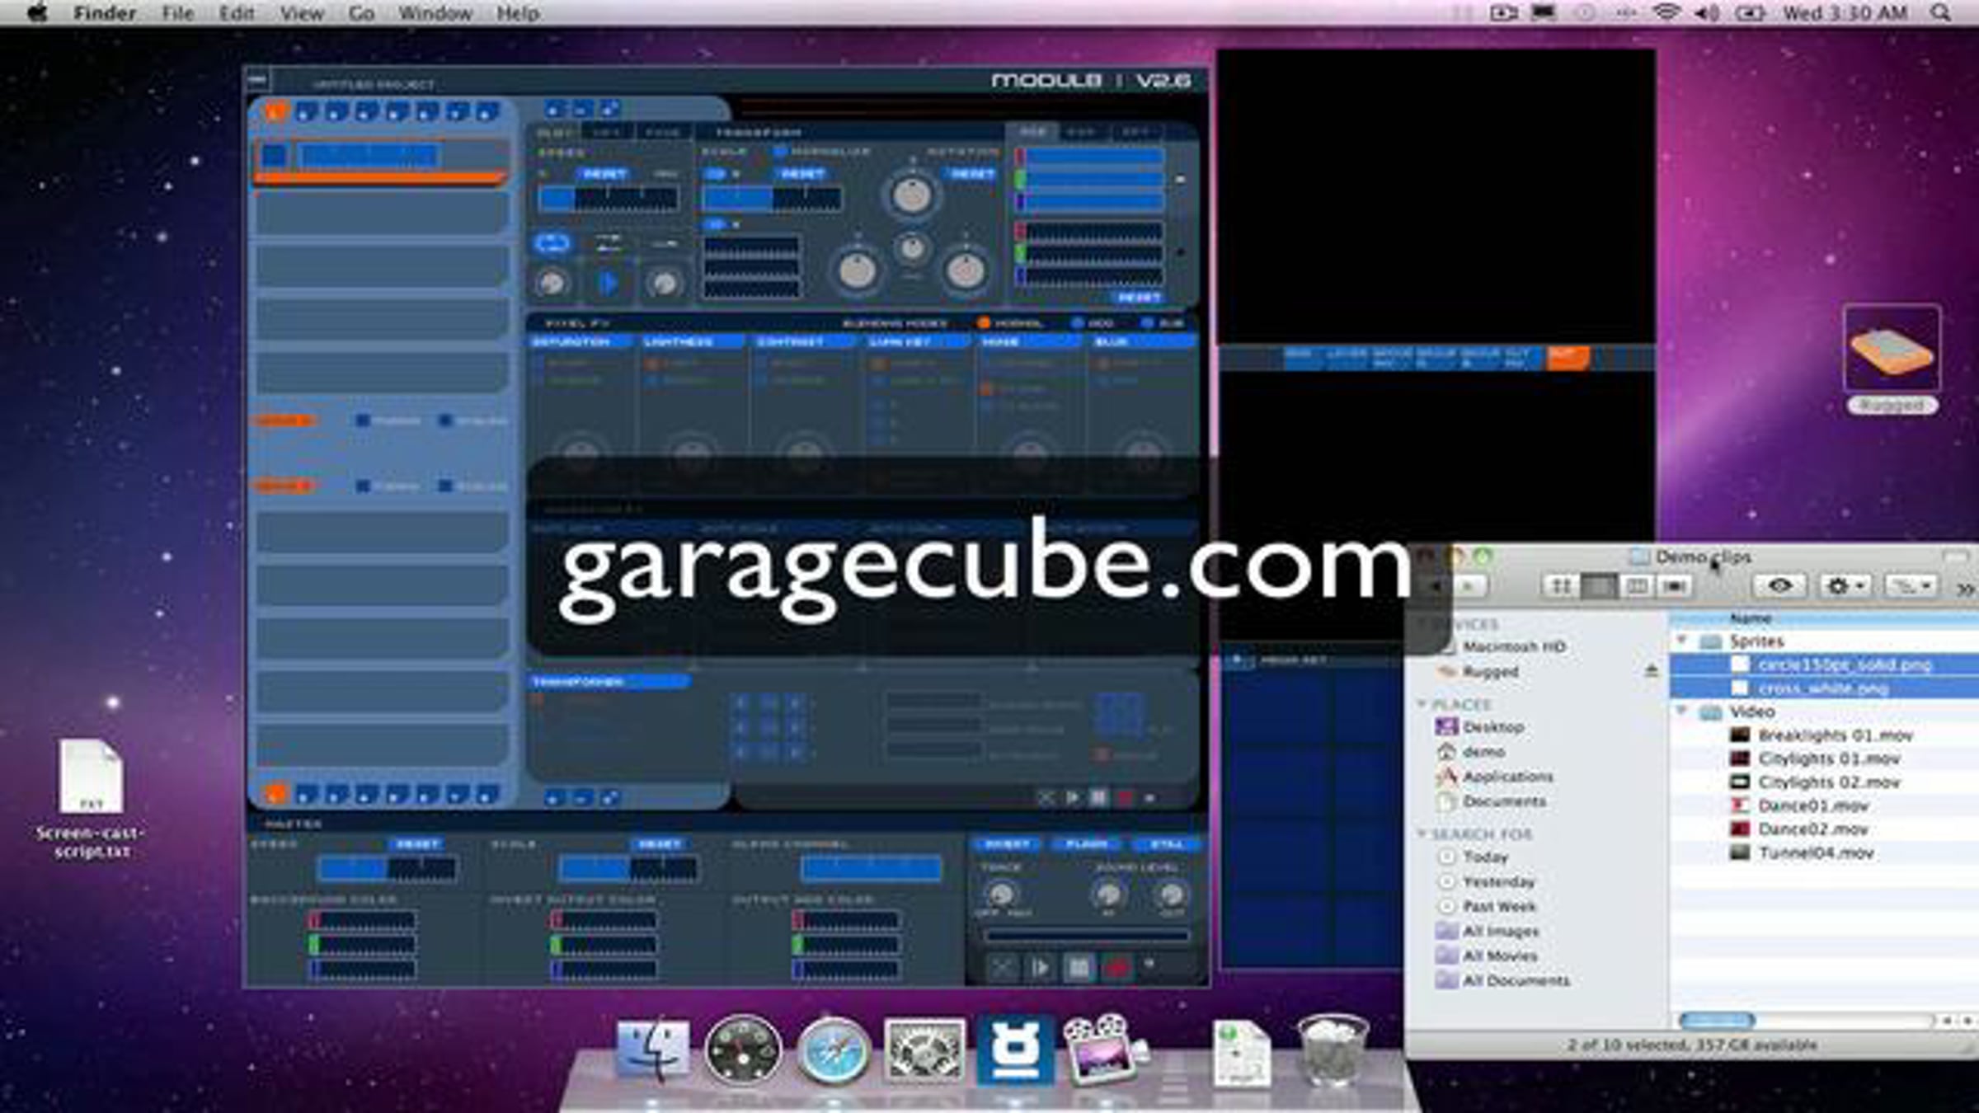Open the Trash in the Dock
The image size is (1979, 1113).
(1332, 1050)
